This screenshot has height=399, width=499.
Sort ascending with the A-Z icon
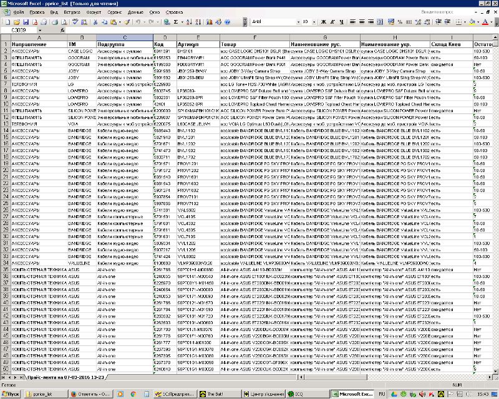189,22
